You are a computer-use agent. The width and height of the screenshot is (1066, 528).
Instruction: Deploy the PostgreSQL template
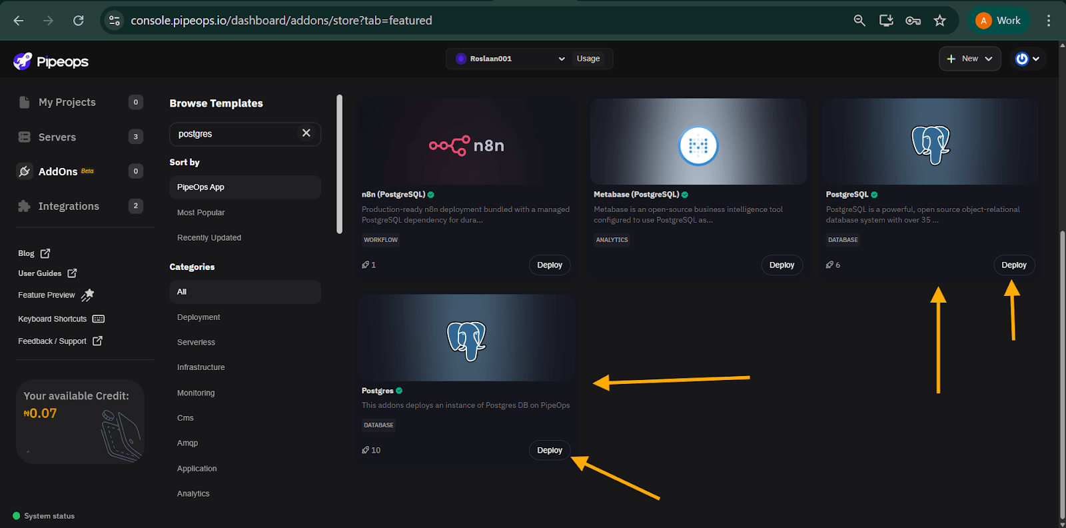click(x=1014, y=265)
